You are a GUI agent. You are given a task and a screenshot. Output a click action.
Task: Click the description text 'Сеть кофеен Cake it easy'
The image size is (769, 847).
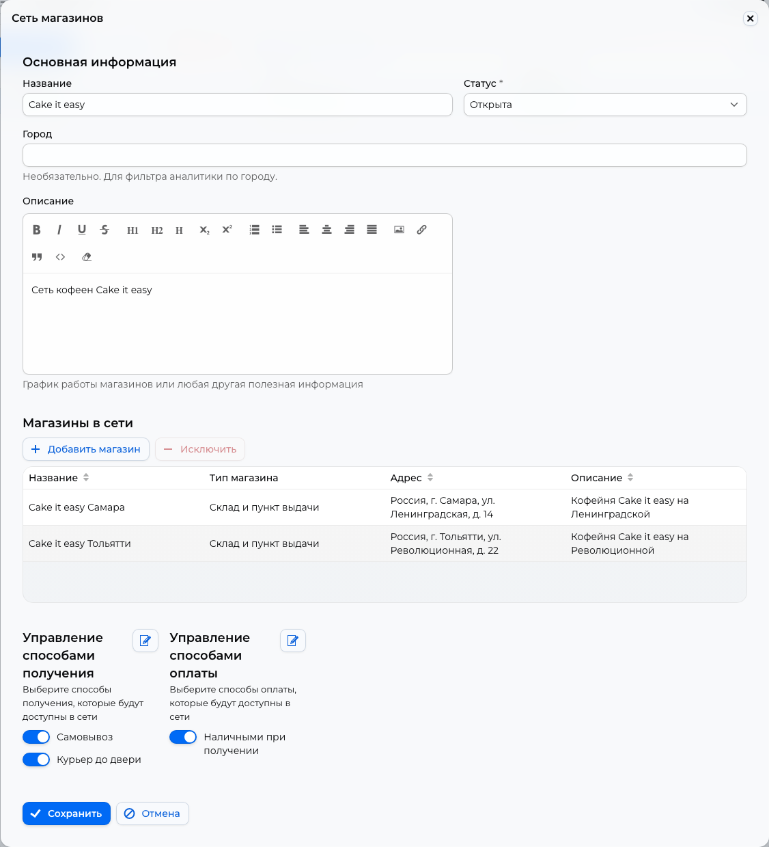(92, 290)
